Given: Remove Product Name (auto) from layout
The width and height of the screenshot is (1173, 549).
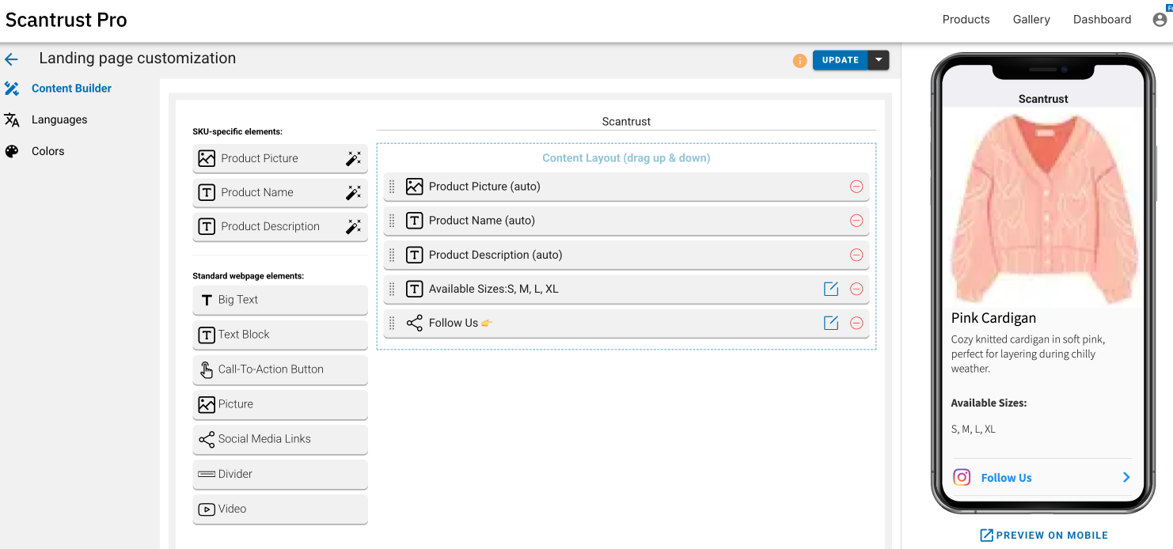Looking at the screenshot, I should coord(856,221).
